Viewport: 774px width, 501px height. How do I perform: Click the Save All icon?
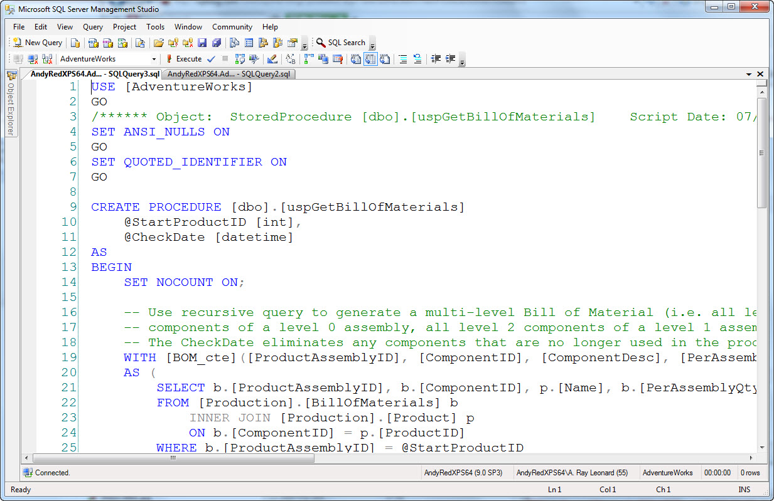[216, 43]
